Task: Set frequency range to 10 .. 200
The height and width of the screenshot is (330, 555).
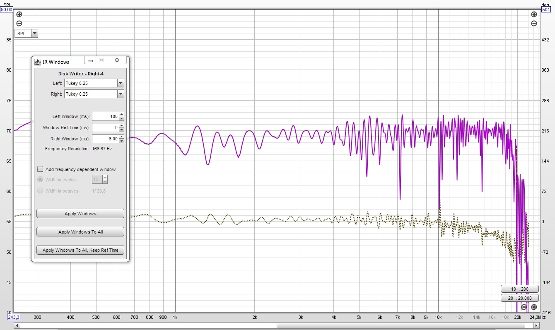Action: tap(519, 289)
